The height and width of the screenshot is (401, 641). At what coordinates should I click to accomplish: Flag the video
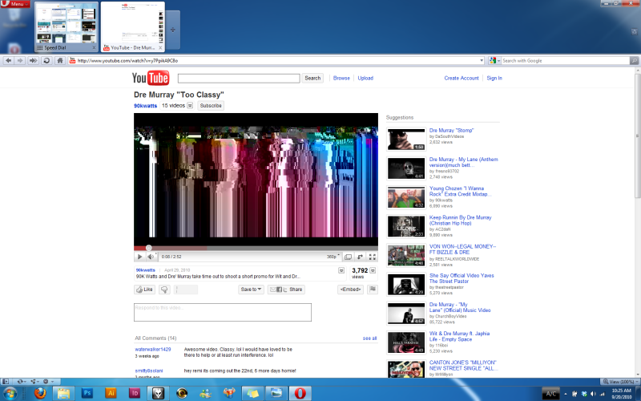coord(373,290)
